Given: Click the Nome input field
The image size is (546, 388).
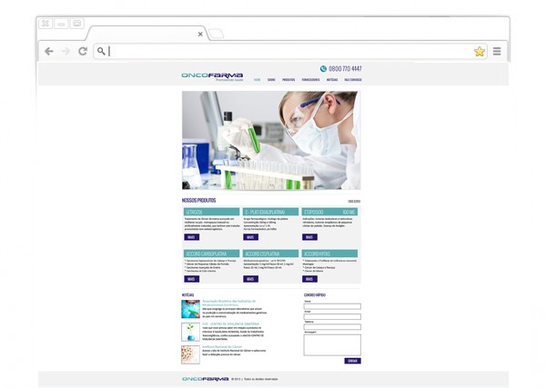Looking at the screenshot, I should [332, 306].
